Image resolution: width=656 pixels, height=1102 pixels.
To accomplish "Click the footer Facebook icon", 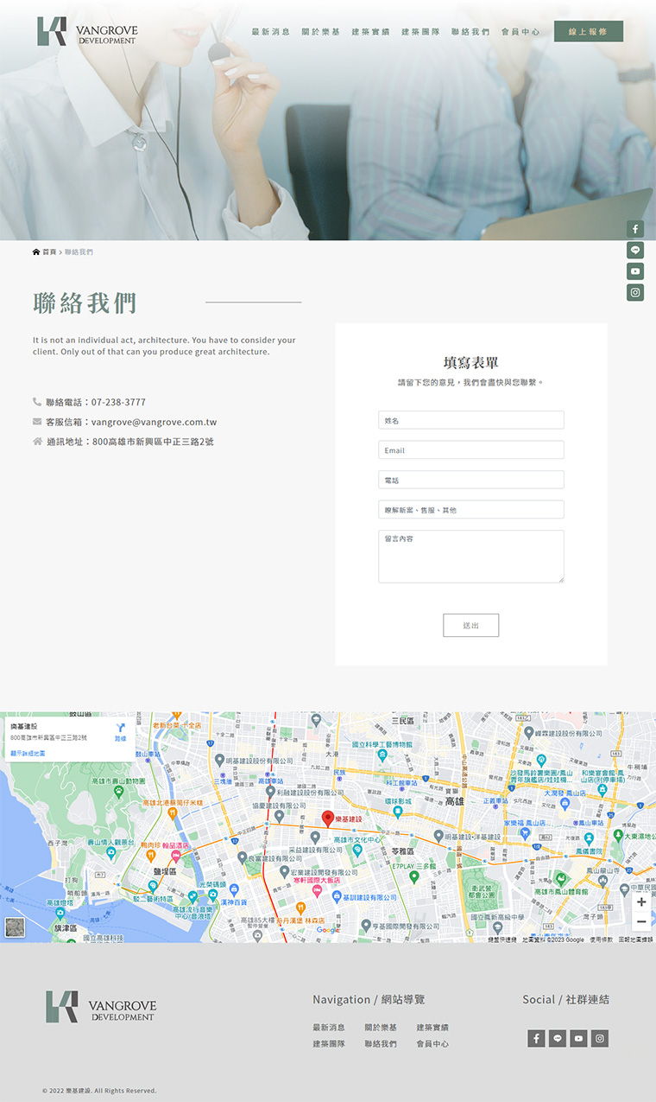I will 536,1038.
